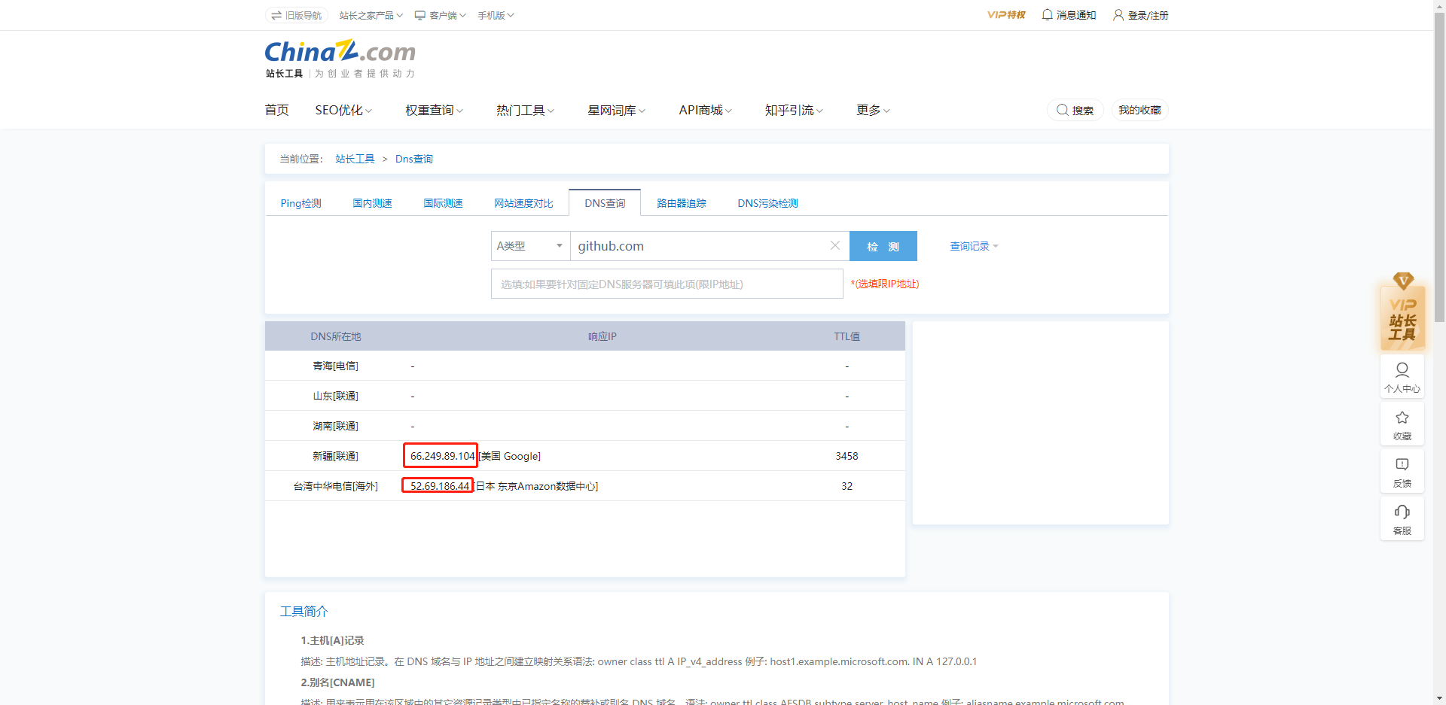
Task: Click the optional DNS server IP field
Action: [x=667, y=284]
